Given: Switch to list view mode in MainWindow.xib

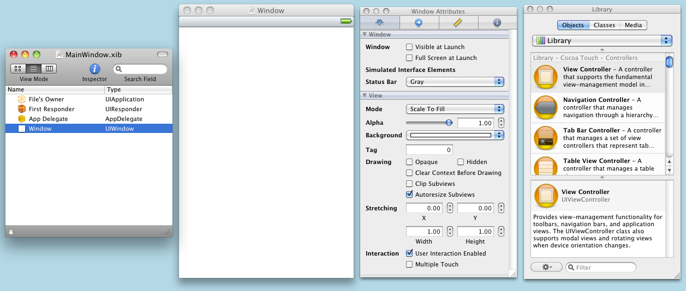Looking at the screenshot, I should pos(33,69).
